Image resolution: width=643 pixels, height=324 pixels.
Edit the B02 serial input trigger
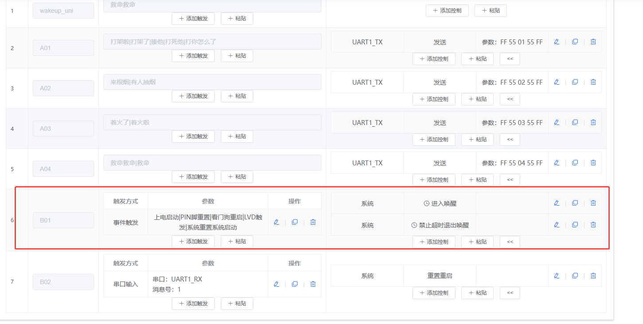[x=276, y=284]
